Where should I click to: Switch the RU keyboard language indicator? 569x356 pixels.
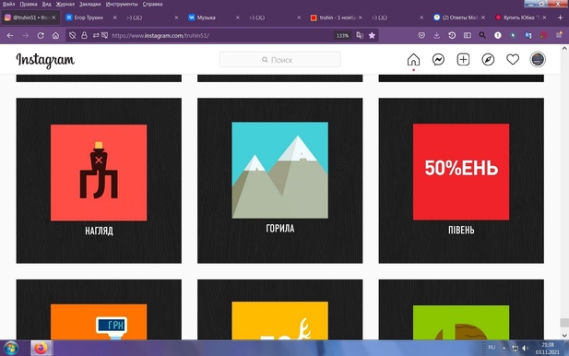[x=492, y=348]
